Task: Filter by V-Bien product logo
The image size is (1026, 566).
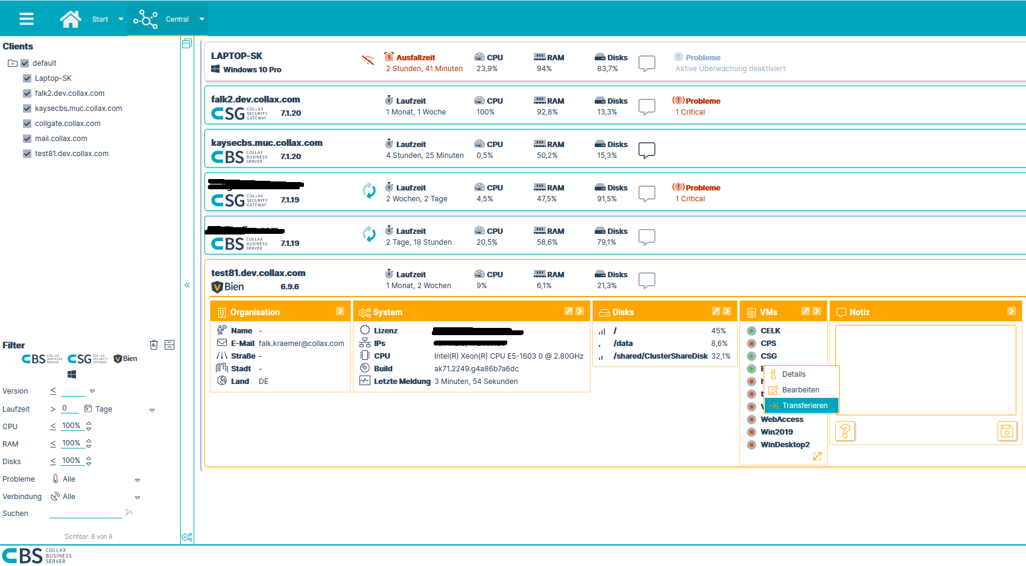Action: click(x=125, y=359)
